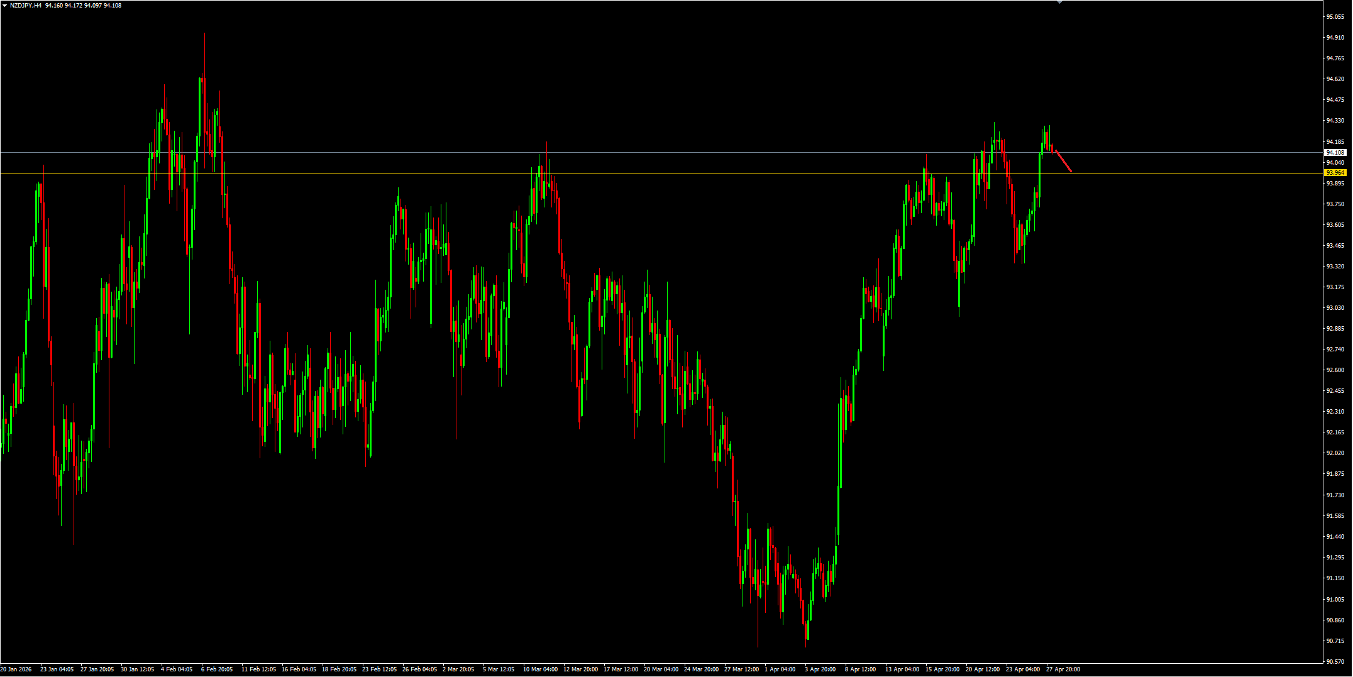
Task: Click the 6 Feb 20:05 time axis label
Action: pyautogui.click(x=217, y=669)
